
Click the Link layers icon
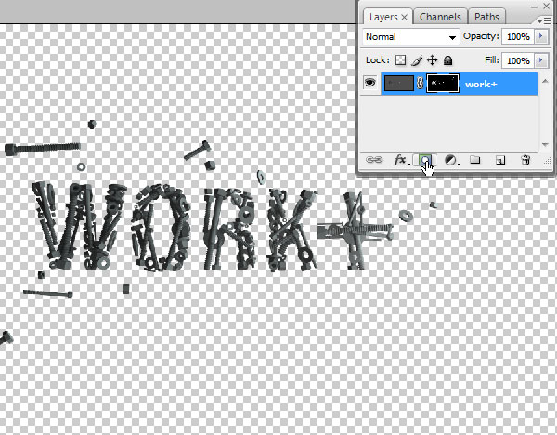(374, 160)
